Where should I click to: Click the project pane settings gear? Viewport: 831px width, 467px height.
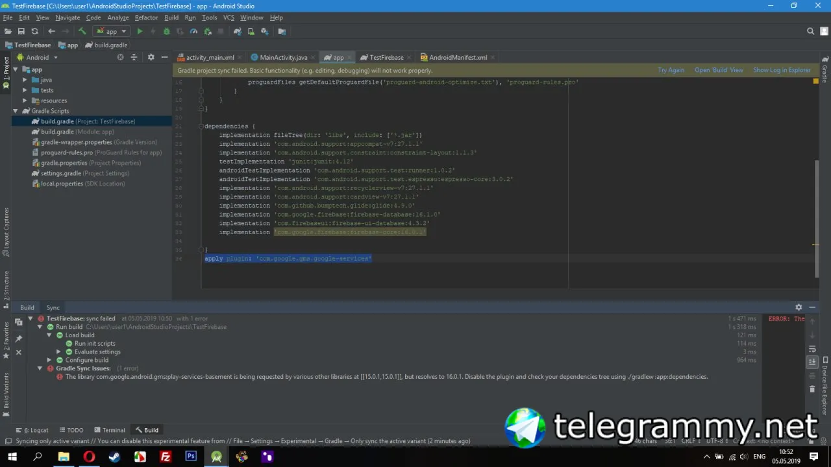coord(151,57)
